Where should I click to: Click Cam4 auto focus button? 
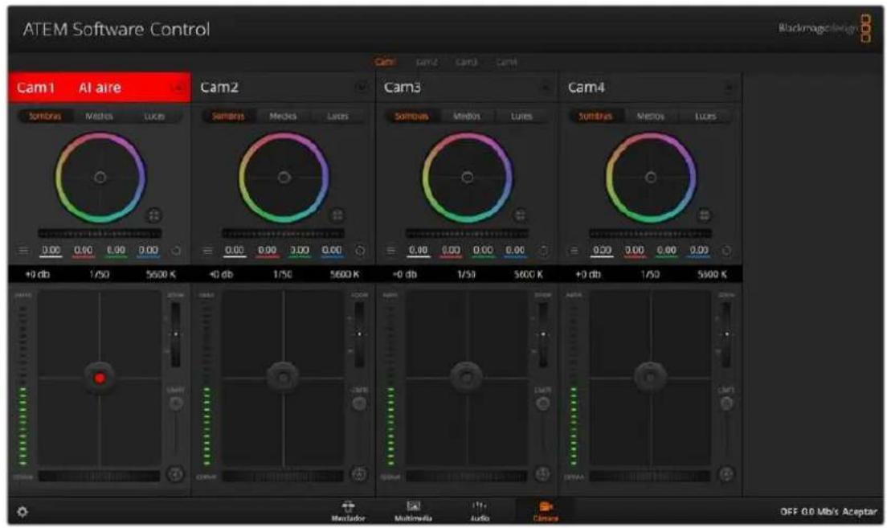click(726, 474)
